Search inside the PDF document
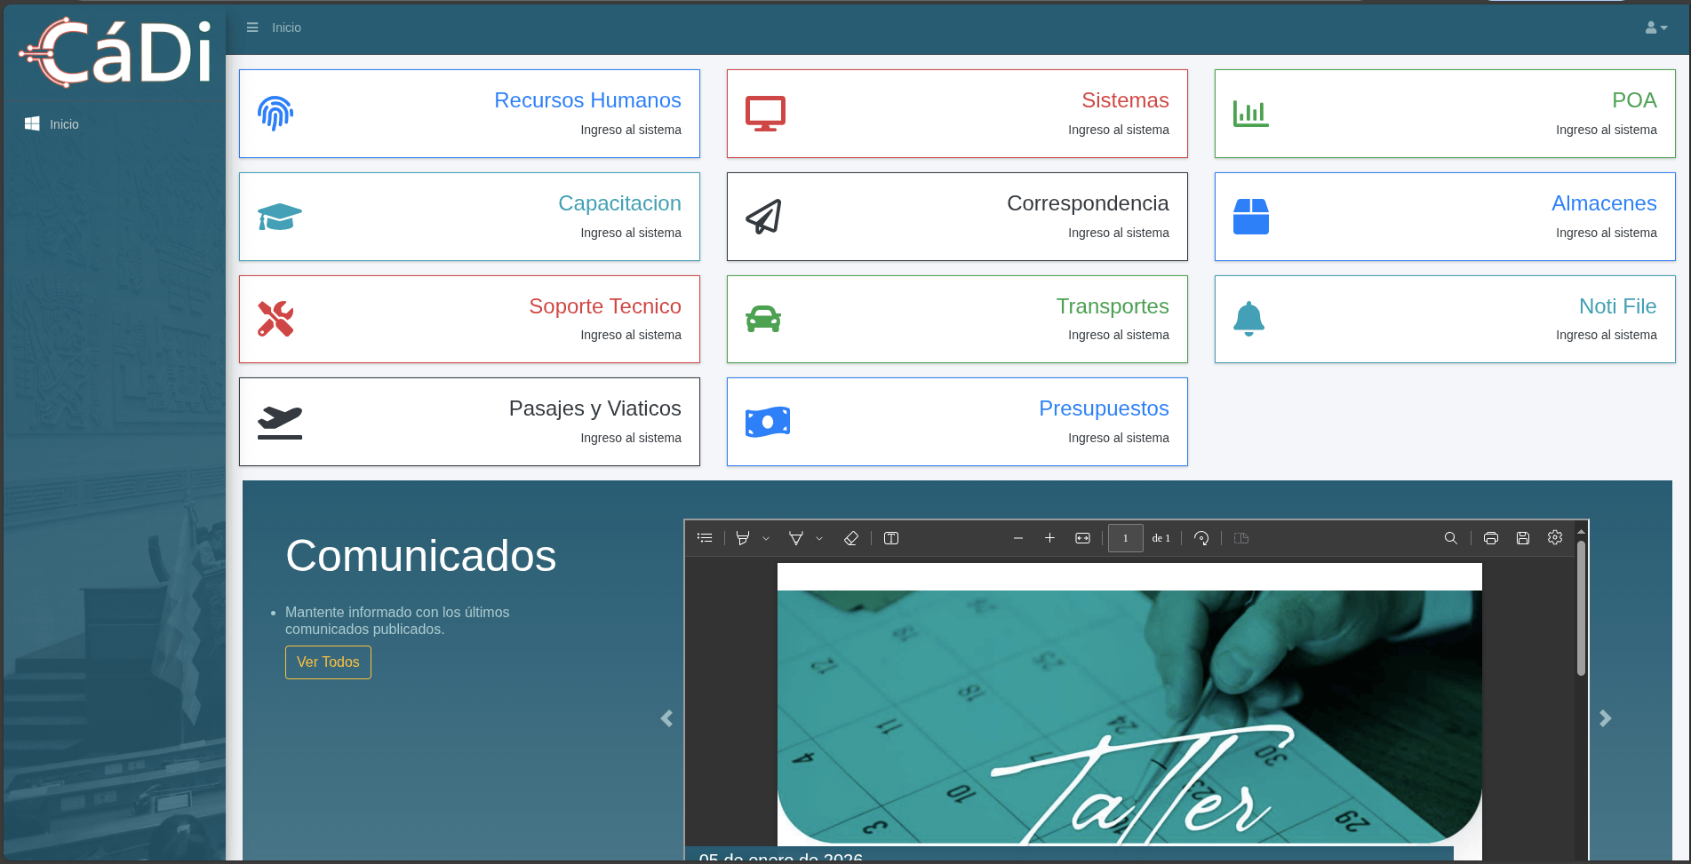Viewport: 1691px width, 864px height. [x=1451, y=538]
